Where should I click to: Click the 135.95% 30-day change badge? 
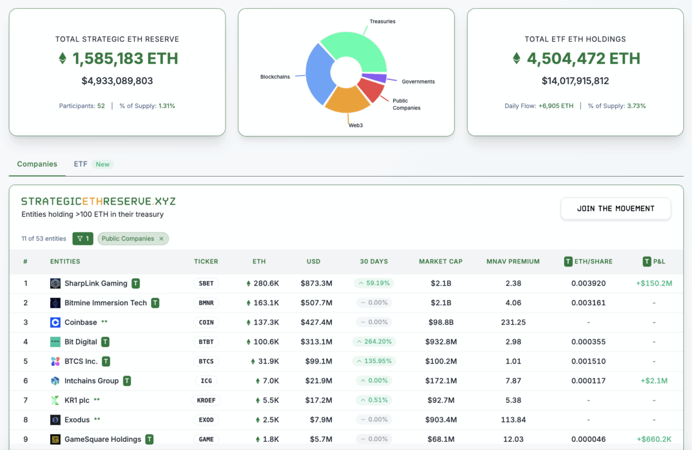tap(374, 361)
